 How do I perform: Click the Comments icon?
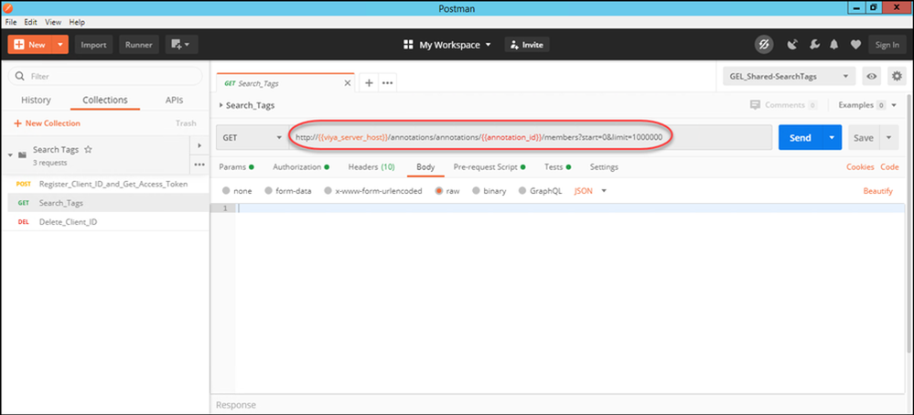756,105
